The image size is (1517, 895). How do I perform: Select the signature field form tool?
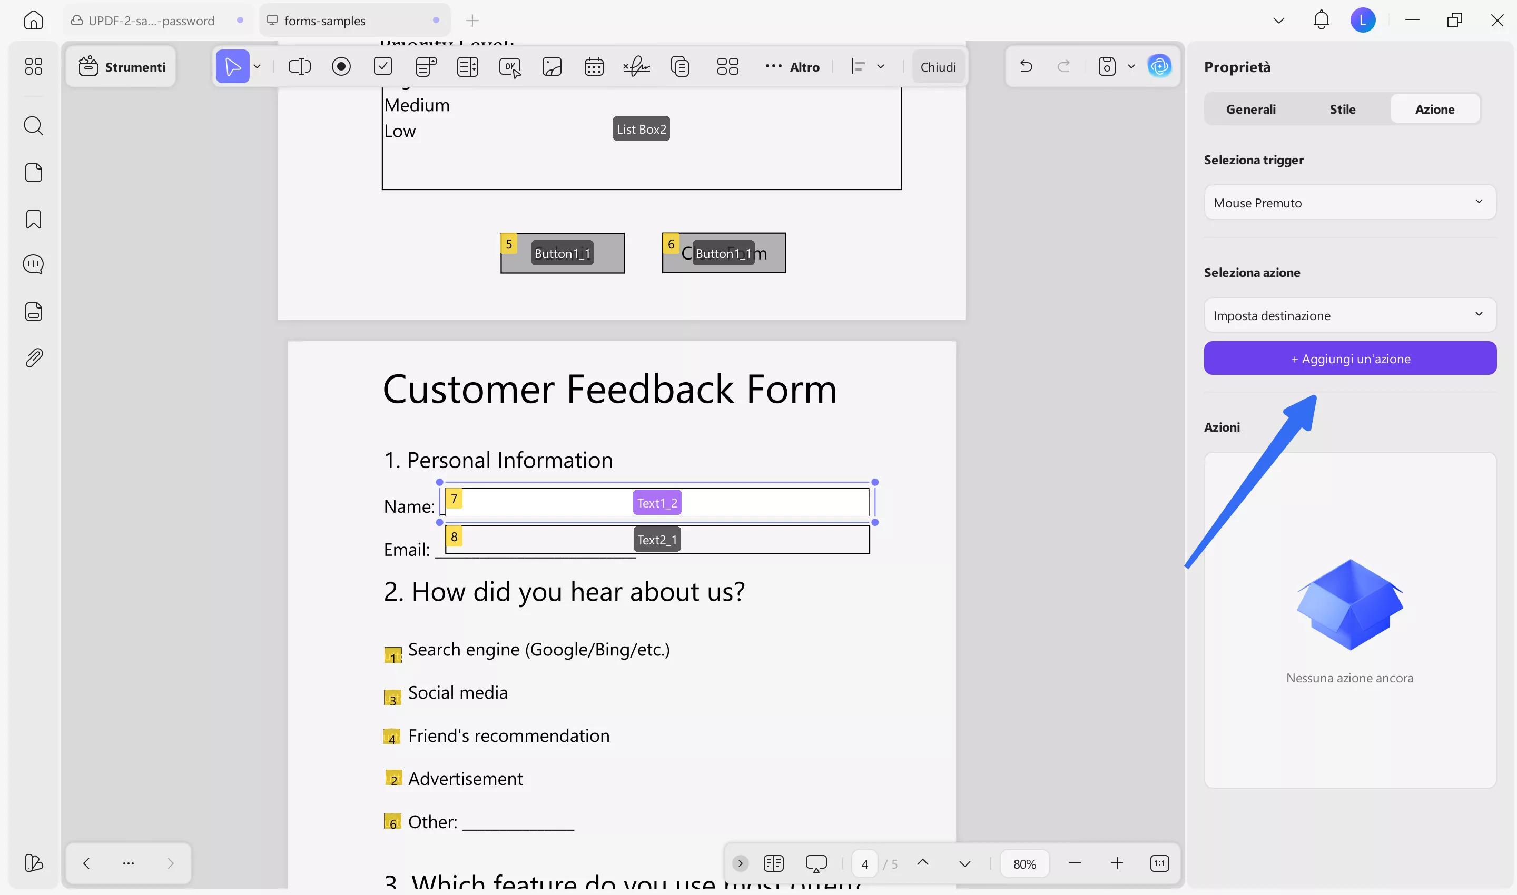636,66
